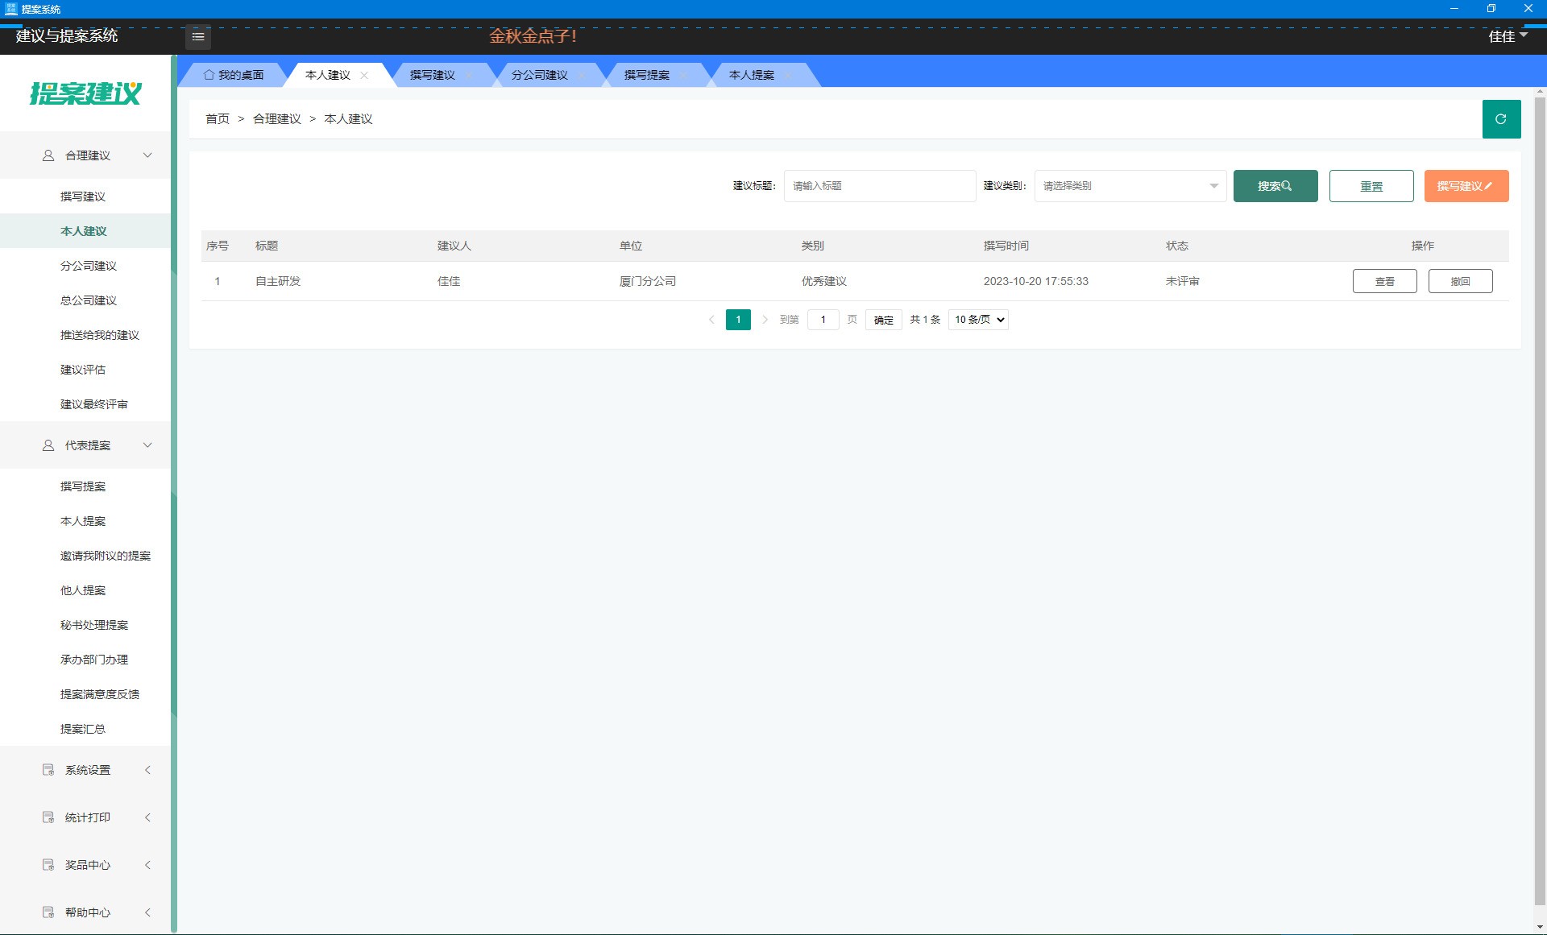Click the user icon beside 合理建议

click(48, 155)
